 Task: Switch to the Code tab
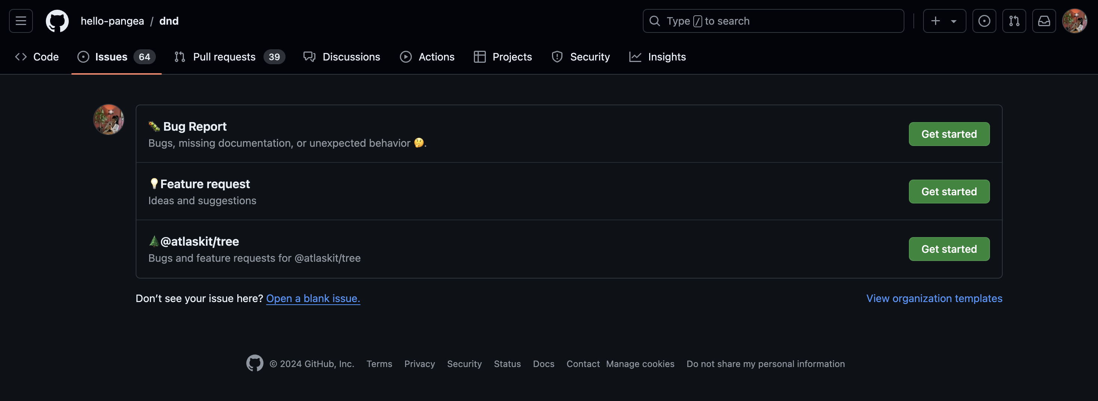(x=37, y=57)
